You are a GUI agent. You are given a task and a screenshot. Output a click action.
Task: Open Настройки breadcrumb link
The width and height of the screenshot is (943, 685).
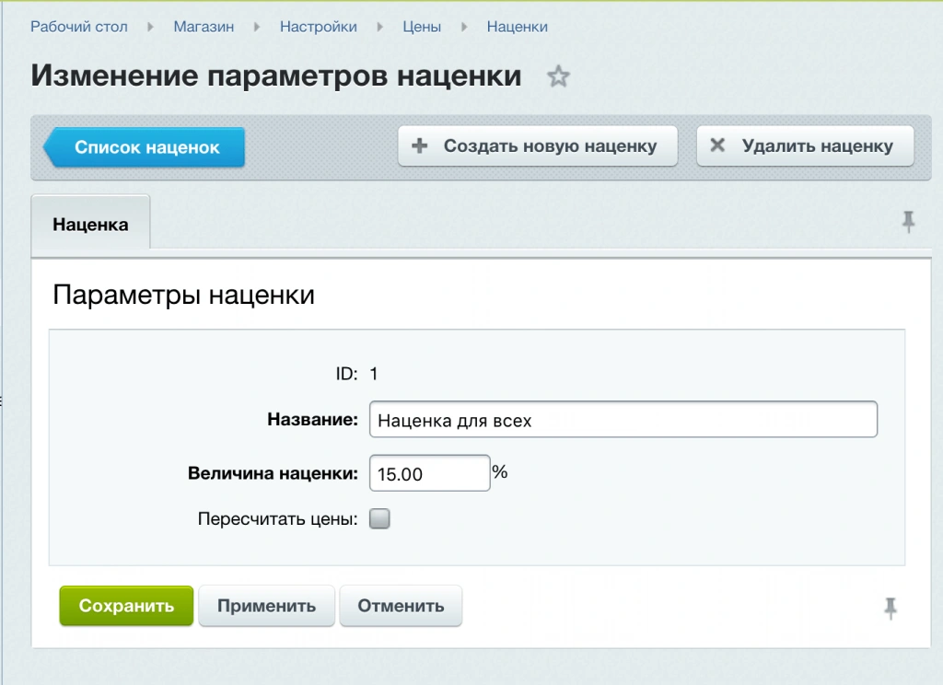coord(318,27)
